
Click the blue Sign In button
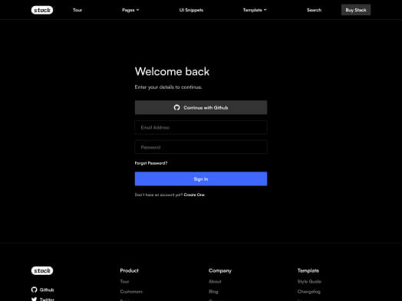(201, 179)
